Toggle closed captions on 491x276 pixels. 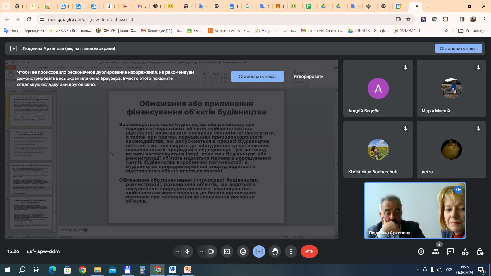(x=227, y=251)
